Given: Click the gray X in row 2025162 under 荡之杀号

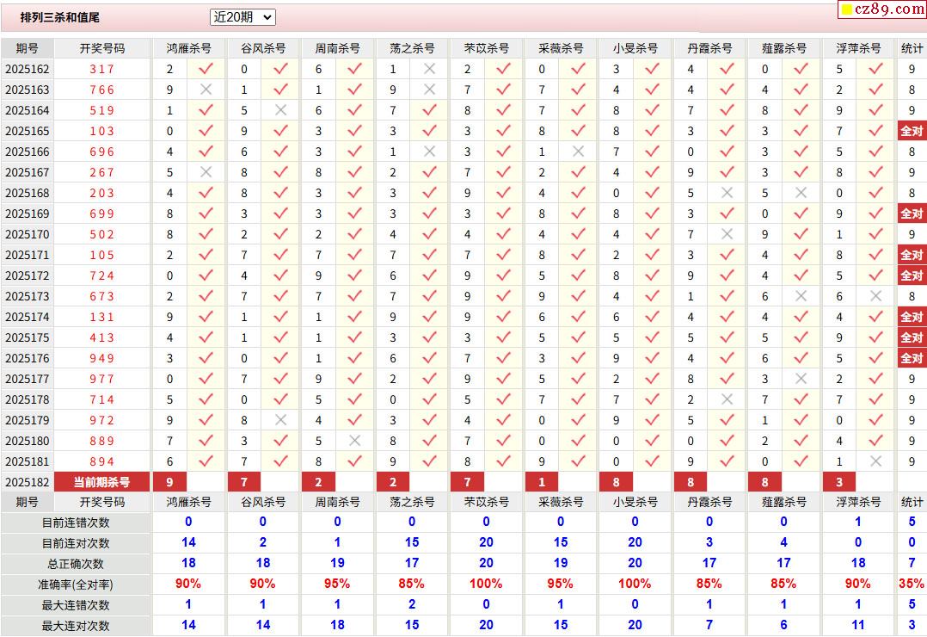Looking at the screenshot, I should 430,69.
